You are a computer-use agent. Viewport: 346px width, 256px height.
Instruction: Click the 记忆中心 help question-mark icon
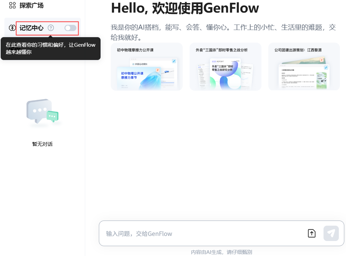[x=51, y=28]
